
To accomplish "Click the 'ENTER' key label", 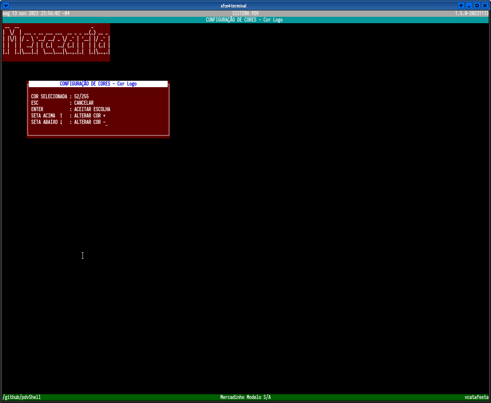I will click(37, 109).
